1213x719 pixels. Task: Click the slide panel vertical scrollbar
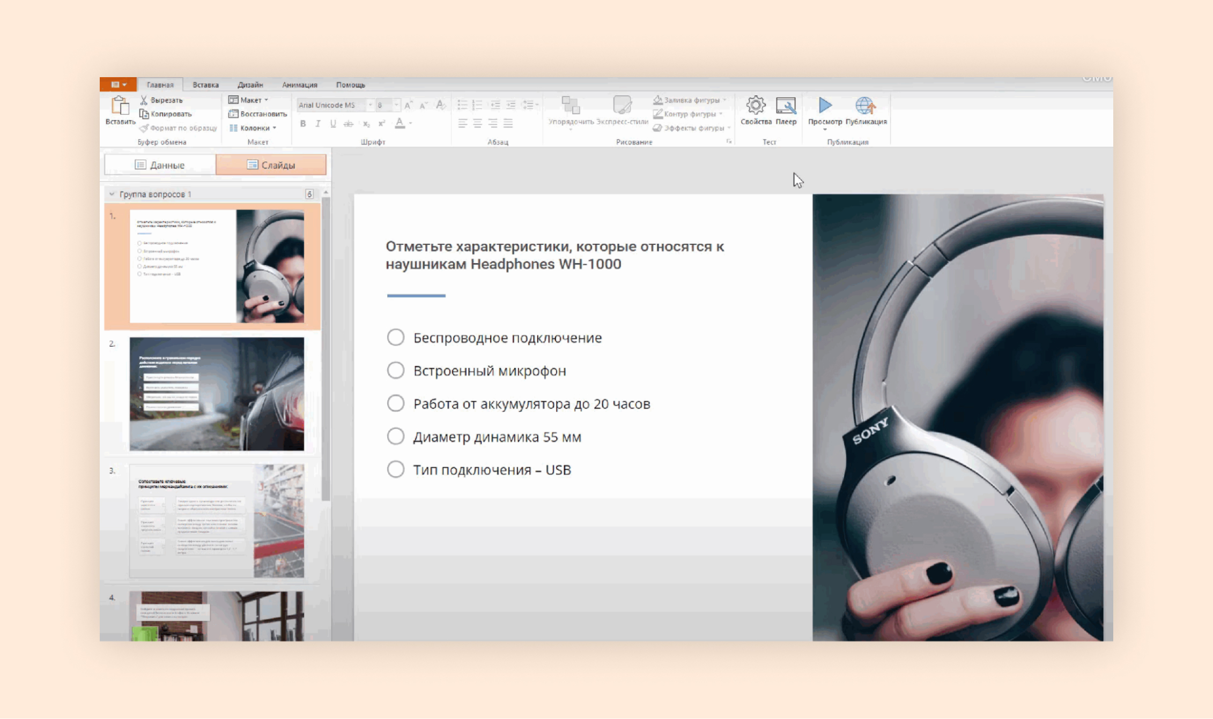[x=326, y=348]
